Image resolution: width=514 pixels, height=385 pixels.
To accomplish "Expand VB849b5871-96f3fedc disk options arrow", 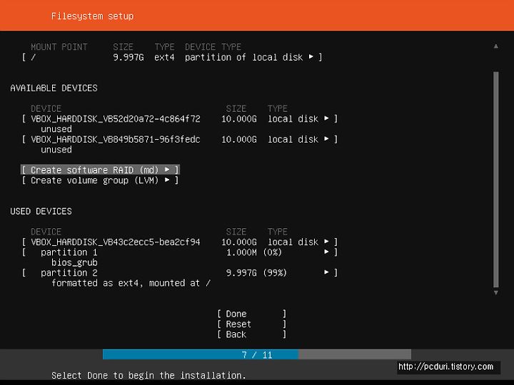I will click(x=326, y=139).
